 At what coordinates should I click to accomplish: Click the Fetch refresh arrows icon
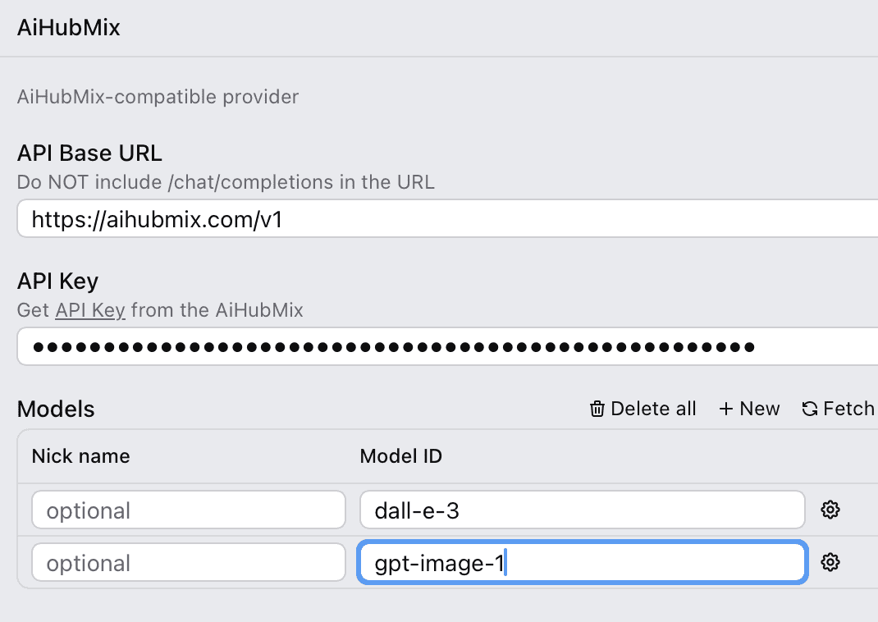810,409
